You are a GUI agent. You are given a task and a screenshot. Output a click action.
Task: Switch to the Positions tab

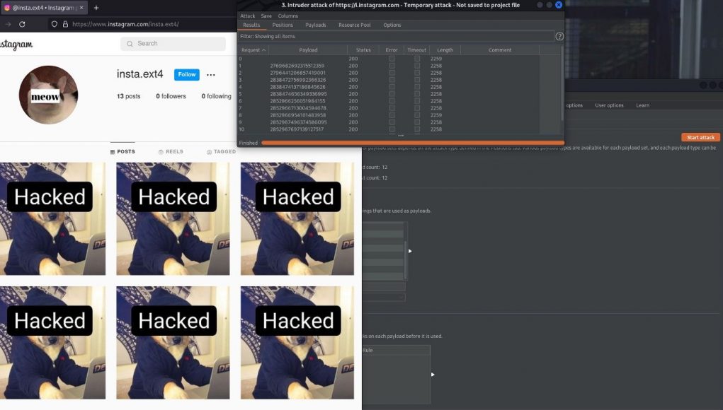[x=283, y=25]
